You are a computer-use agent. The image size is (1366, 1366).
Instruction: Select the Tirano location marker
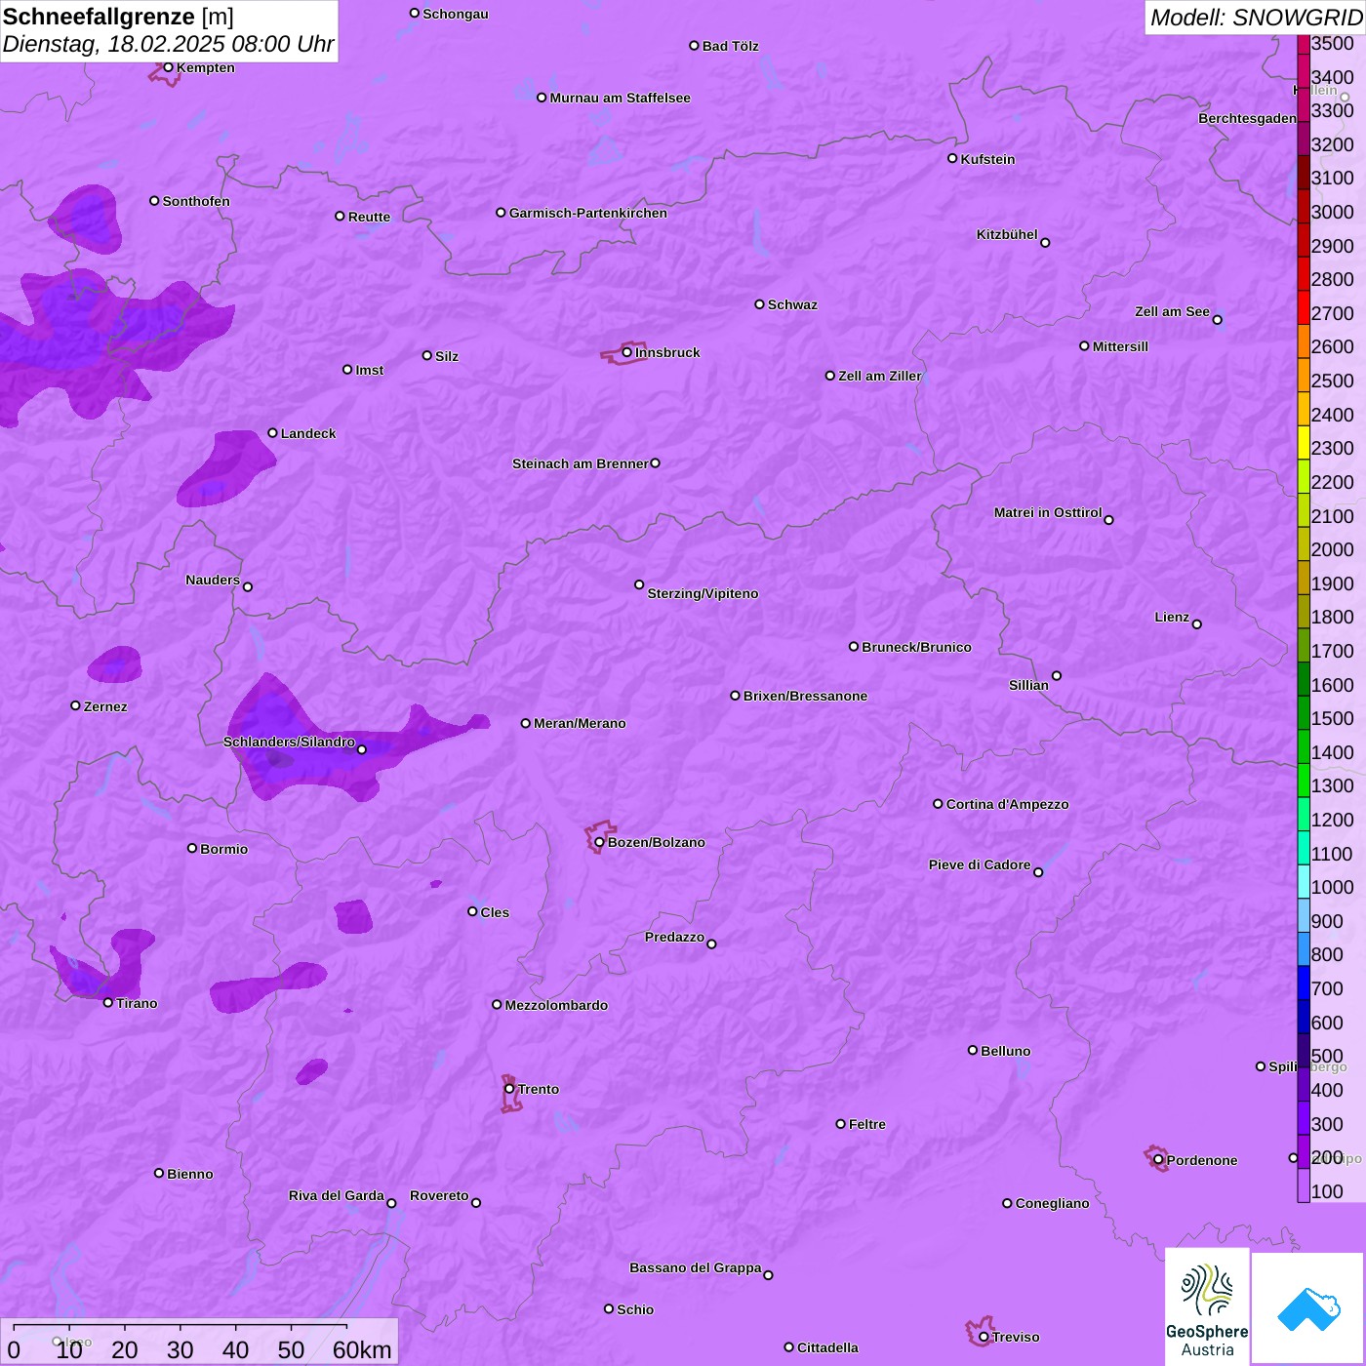[108, 1003]
